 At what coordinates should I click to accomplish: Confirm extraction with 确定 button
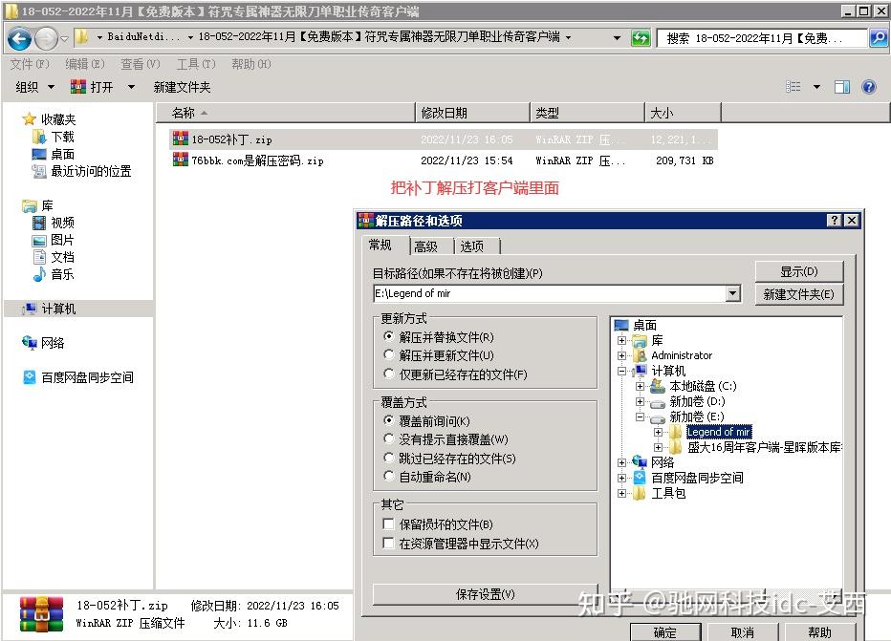[664, 631]
